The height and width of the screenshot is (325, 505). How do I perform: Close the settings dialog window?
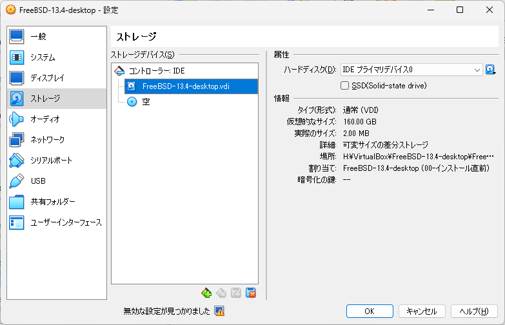pos(490,10)
